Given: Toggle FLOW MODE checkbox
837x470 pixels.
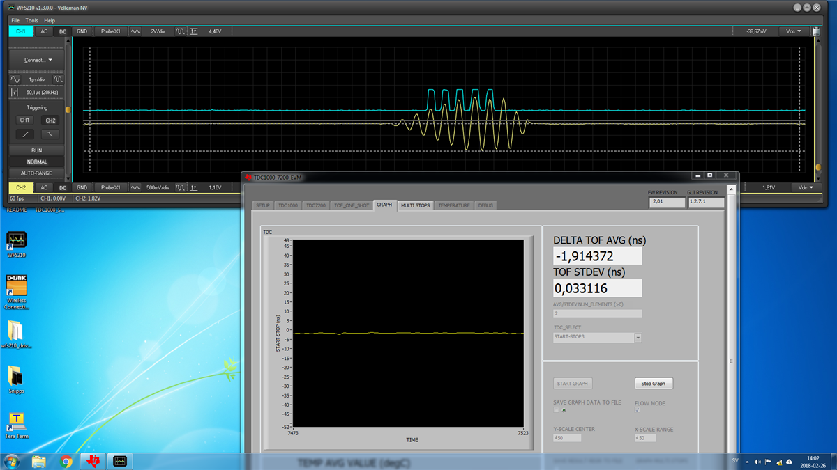Looking at the screenshot, I should coord(638,410).
